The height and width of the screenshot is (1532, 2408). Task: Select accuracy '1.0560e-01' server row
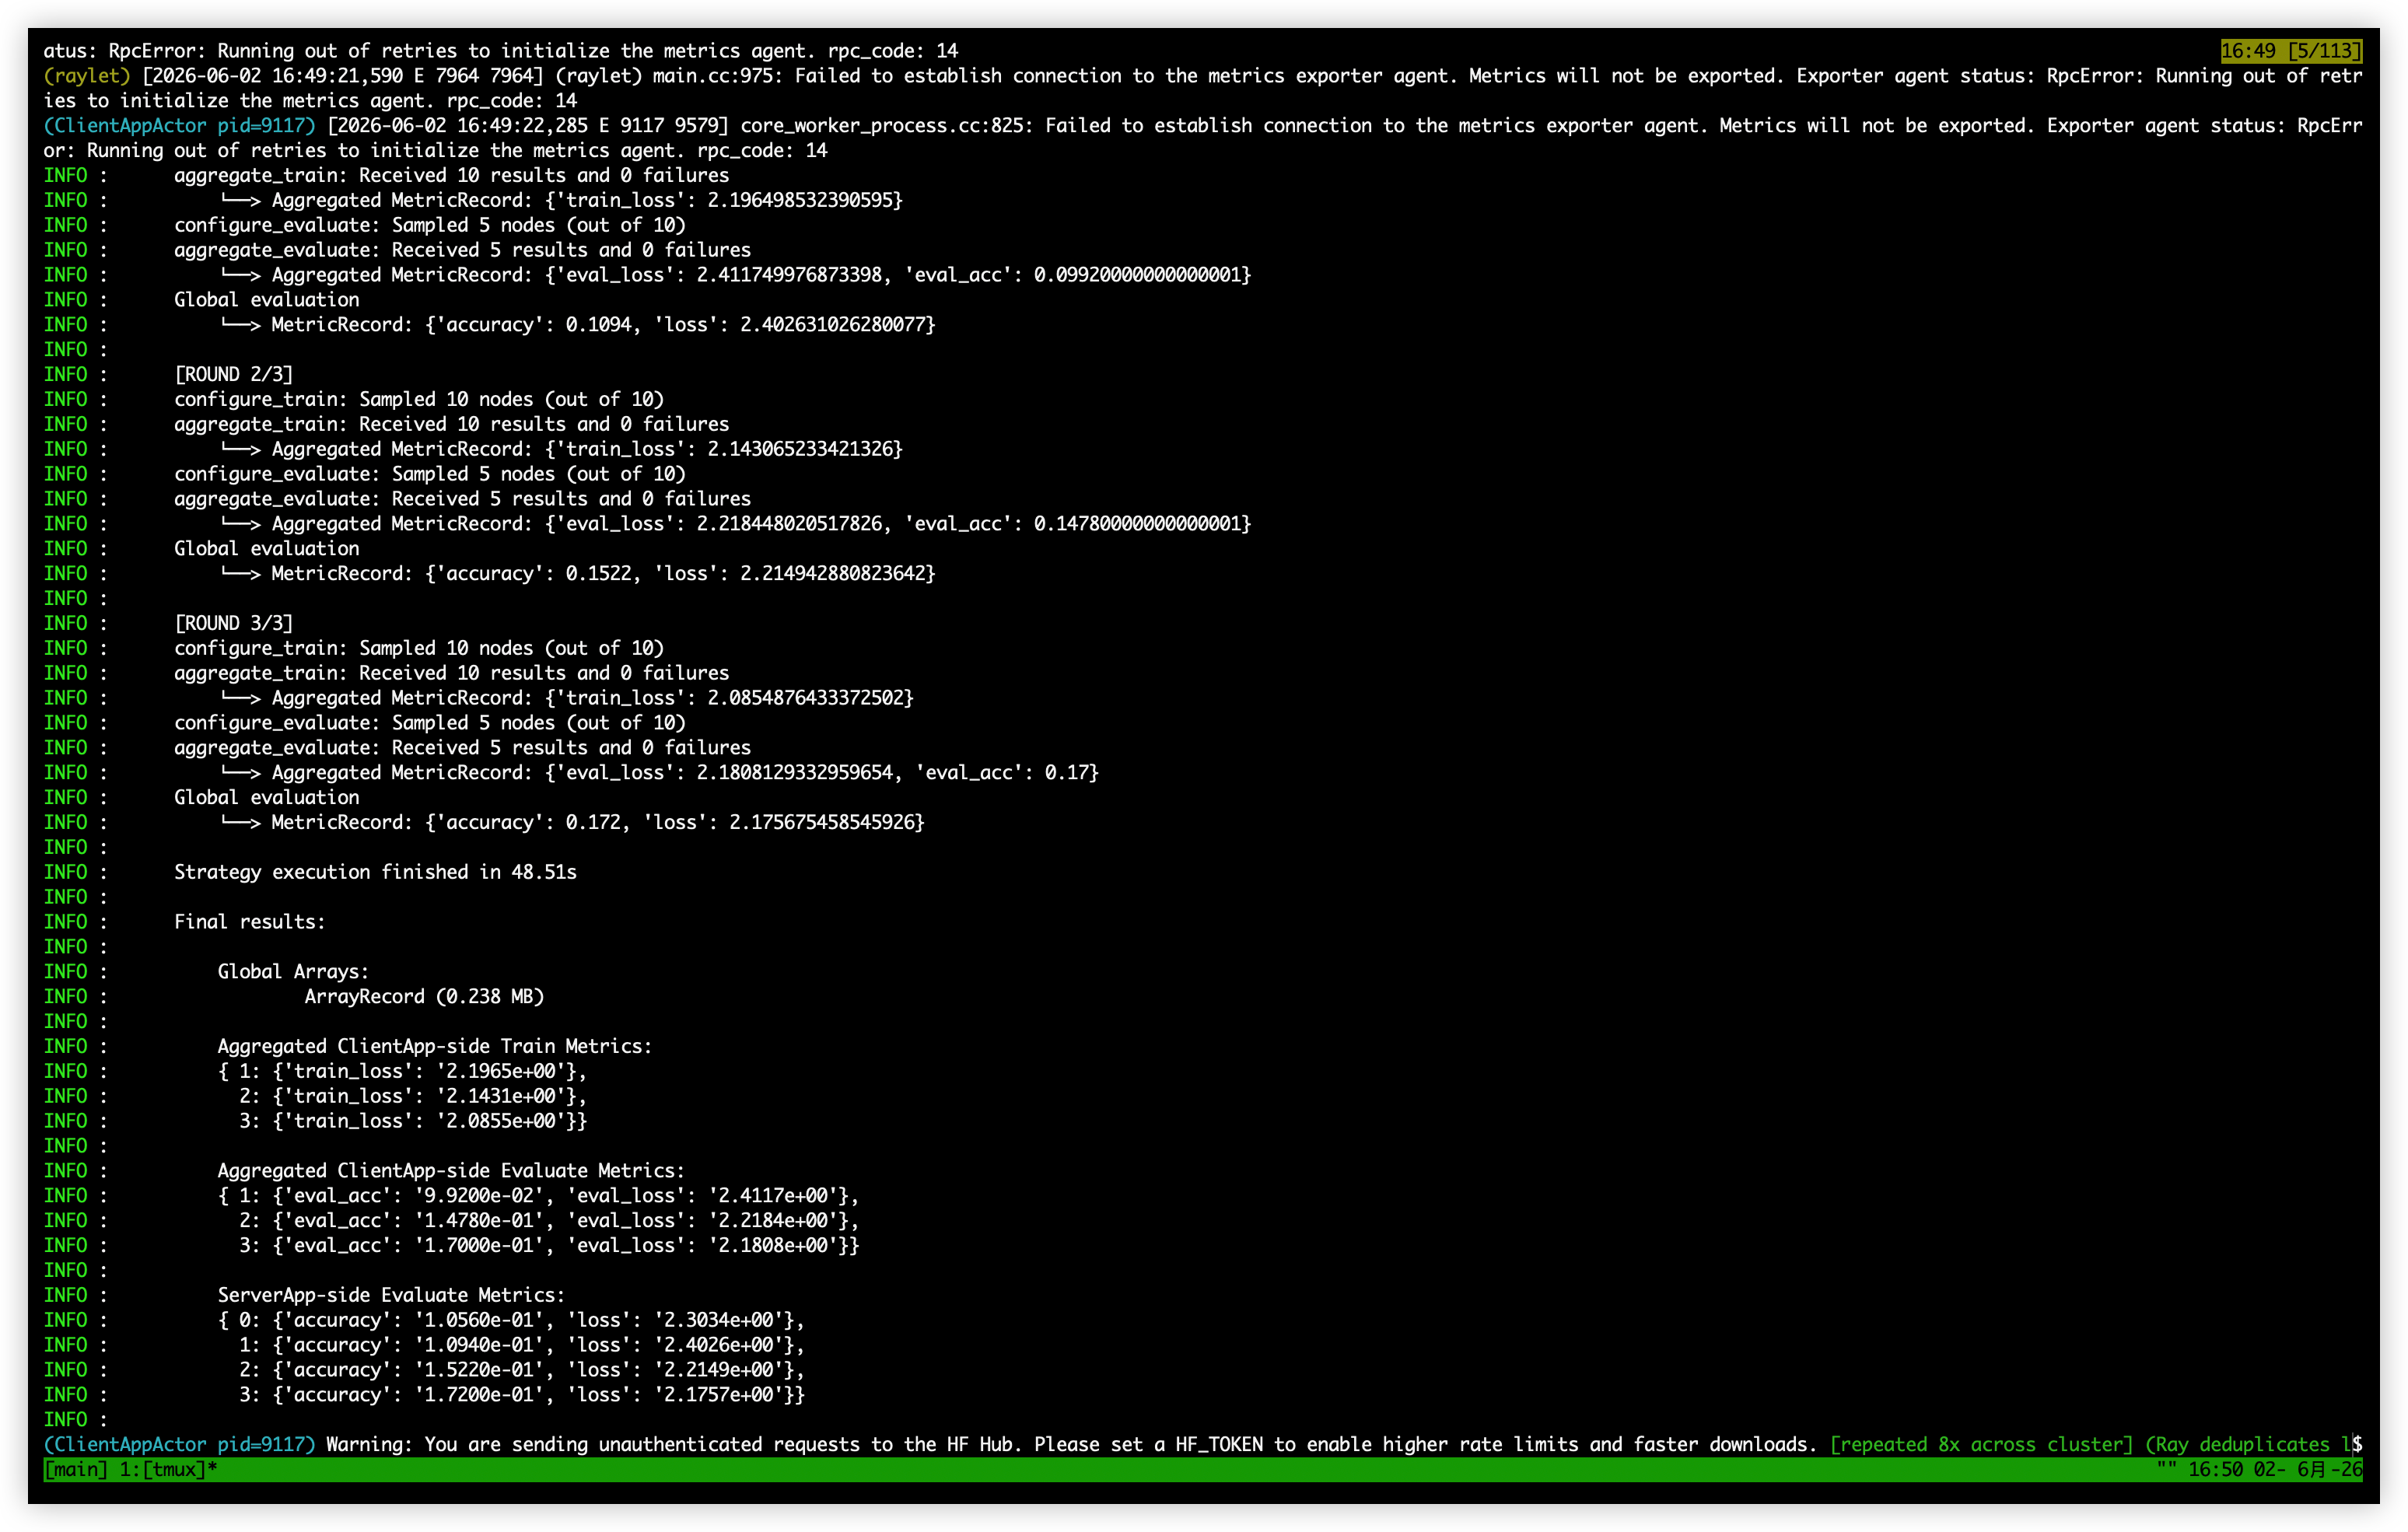tap(511, 1320)
